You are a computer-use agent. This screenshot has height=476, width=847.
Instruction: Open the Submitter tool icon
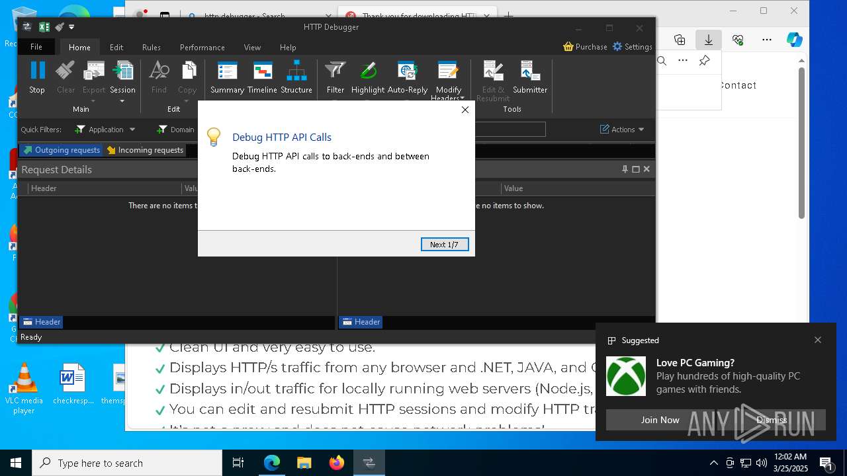(530, 71)
